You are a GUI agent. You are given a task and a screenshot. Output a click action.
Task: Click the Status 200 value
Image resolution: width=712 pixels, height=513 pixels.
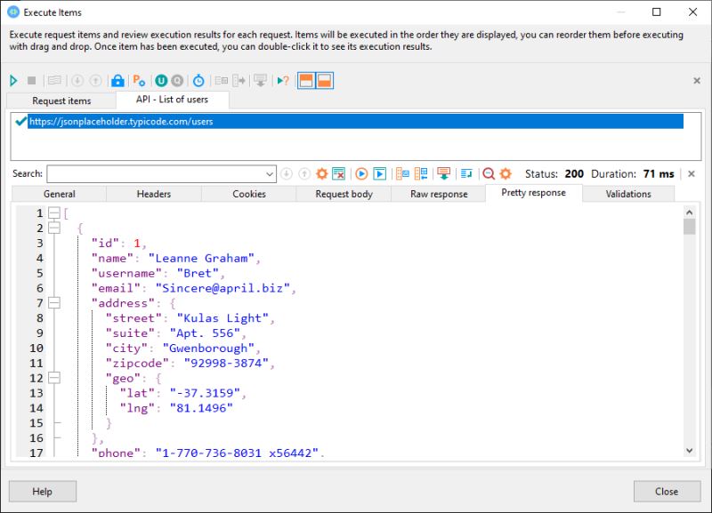pos(574,173)
